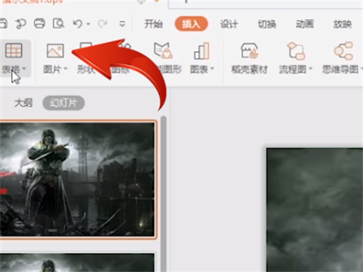Switch sidebar to 大纲 outline view

point(23,103)
